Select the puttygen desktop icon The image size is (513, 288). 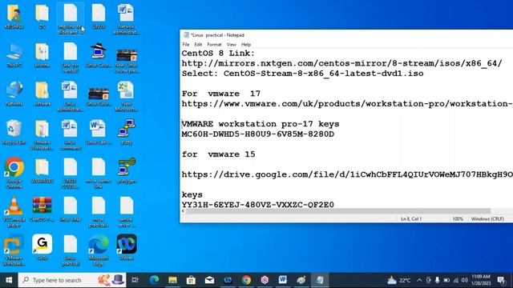[x=127, y=170]
